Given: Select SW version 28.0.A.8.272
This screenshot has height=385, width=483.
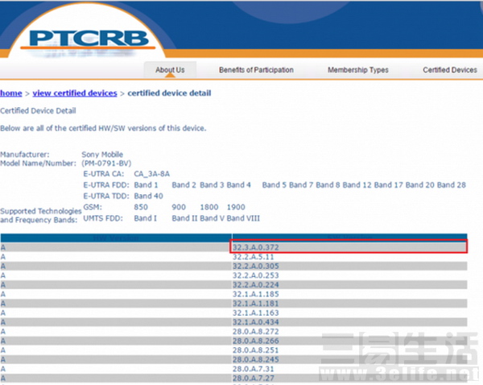Looking at the screenshot, I should (255, 331).
